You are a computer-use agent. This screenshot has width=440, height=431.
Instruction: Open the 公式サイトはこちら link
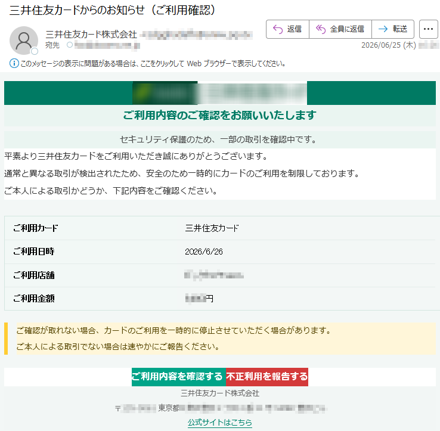220,422
